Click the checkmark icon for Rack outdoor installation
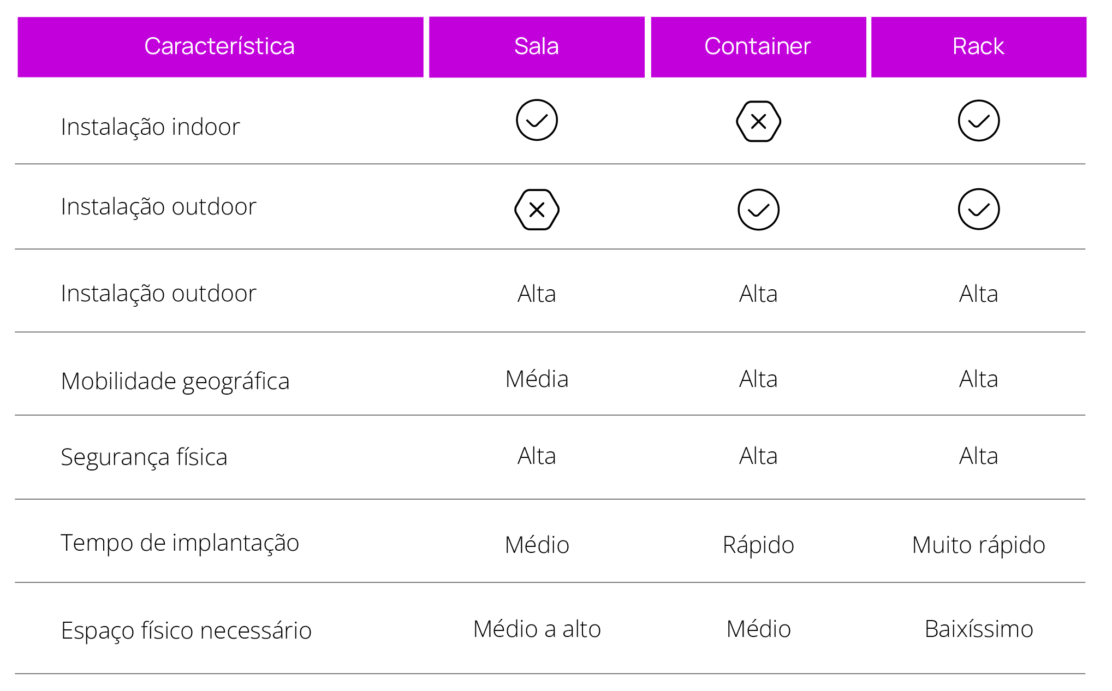Screen dimensions: 1112x691 (x=978, y=209)
